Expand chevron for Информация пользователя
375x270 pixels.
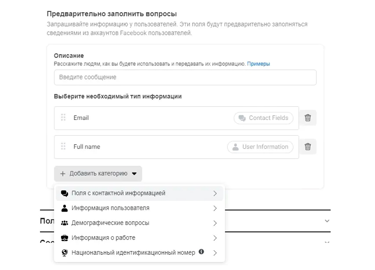[x=215, y=209]
